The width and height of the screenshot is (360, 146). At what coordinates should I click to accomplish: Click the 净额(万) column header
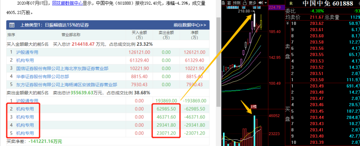(194, 35)
